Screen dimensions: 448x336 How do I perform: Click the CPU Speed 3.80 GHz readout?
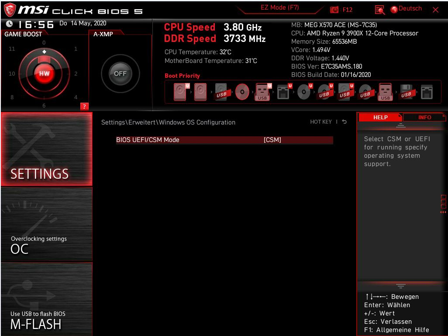[213, 27]
